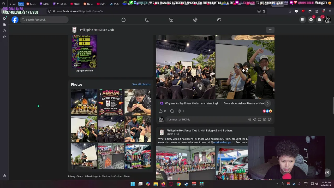The image size is (334, 188).
Task: Open the browser hamburger application menu
Action: (x=330, y=11)
